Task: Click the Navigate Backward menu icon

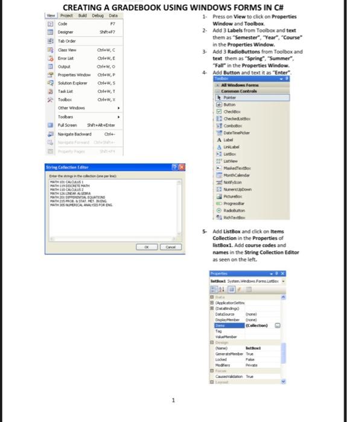Action: 50,134
